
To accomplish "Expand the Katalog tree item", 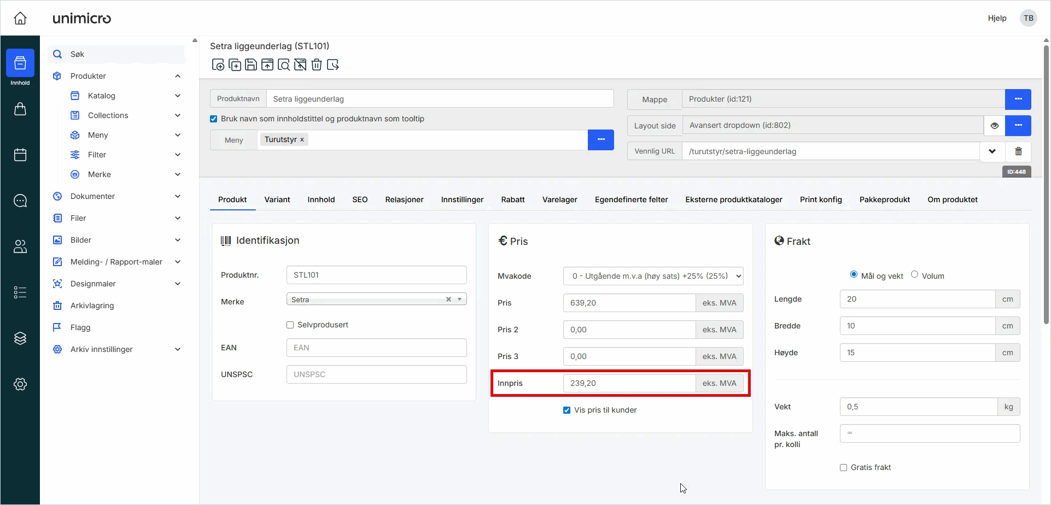I will coord(178,96).
